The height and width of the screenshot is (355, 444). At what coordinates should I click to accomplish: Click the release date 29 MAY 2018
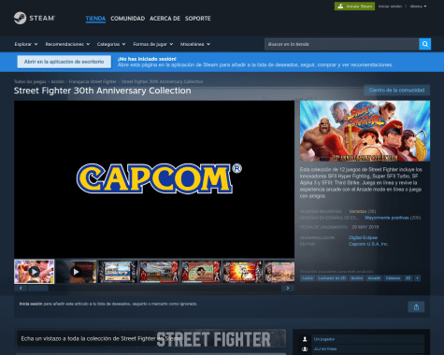coord(365,227)
